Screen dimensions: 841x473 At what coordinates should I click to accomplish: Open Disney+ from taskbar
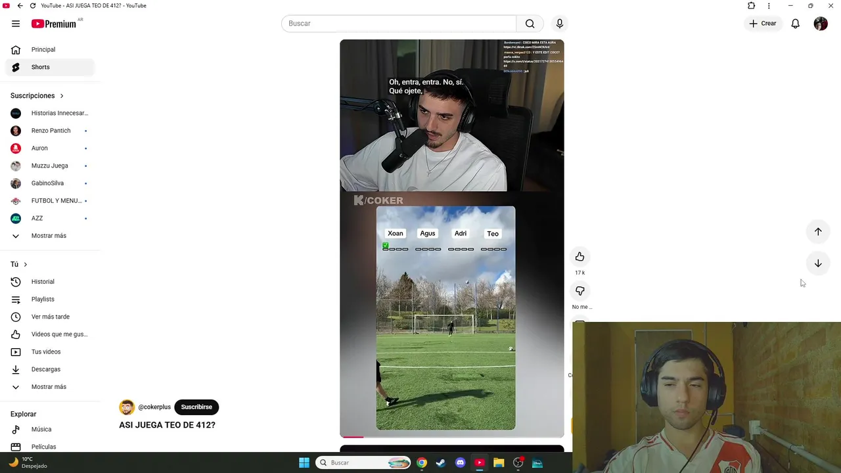537,462
